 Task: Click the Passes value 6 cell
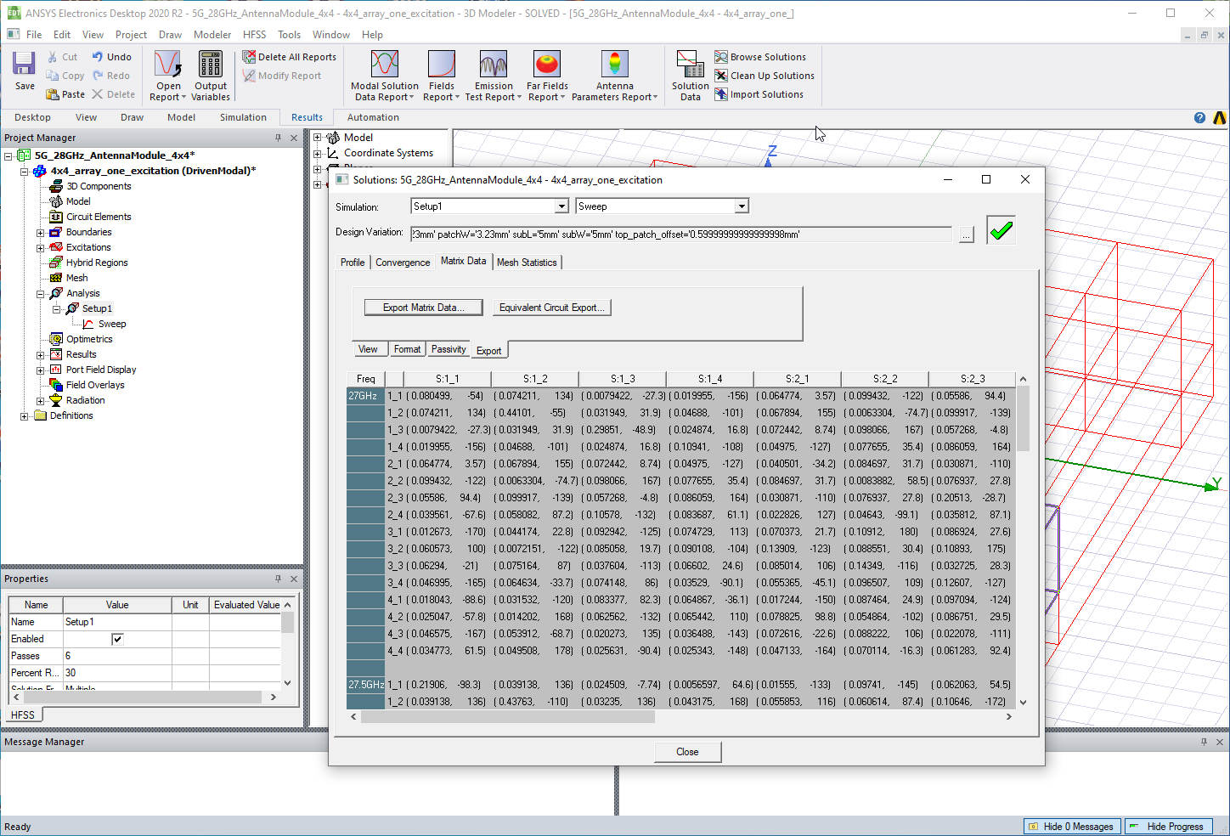117,656
